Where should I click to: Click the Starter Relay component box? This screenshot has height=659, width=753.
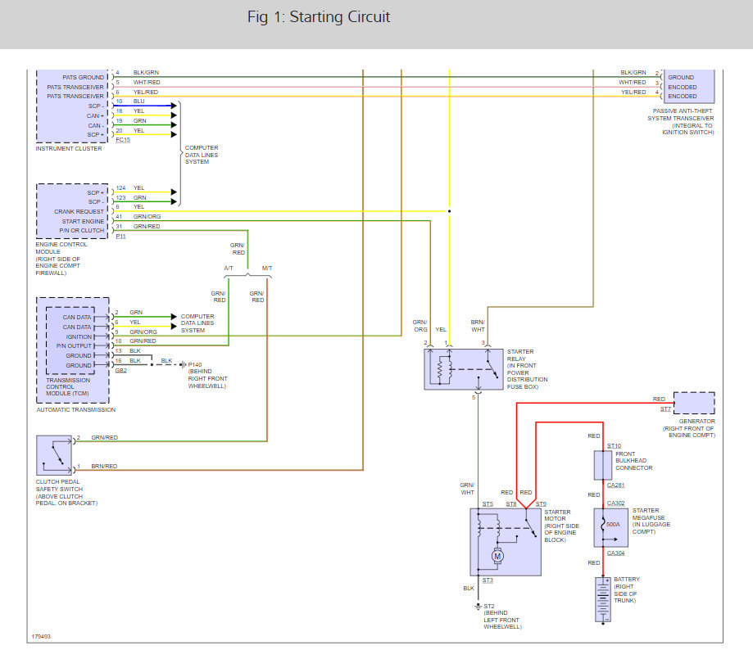(x=464, y=369)
